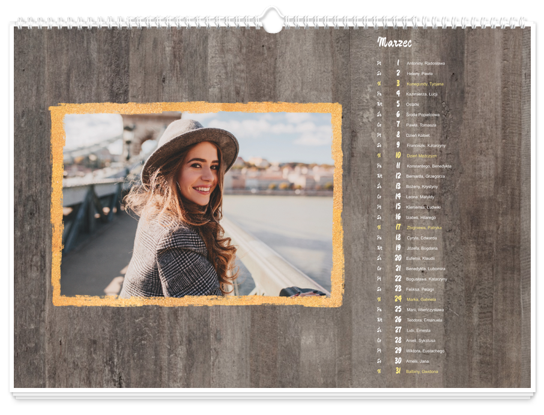Click the name entry Kunegundy, Tycjana

tap(425, 84)
